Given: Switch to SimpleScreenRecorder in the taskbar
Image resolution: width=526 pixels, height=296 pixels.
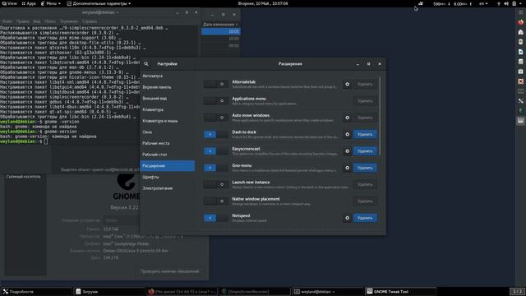Looking at the screenshot, I should pos(256,292).
